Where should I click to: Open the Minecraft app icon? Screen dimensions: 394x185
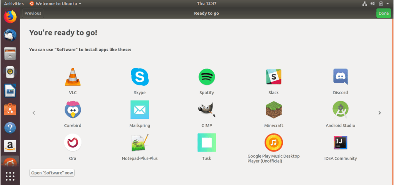click(274, 110)
